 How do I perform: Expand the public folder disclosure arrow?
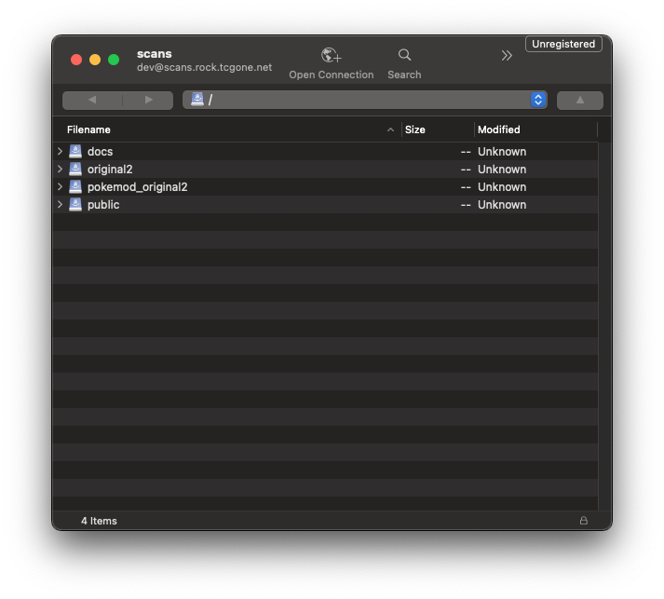61,204
